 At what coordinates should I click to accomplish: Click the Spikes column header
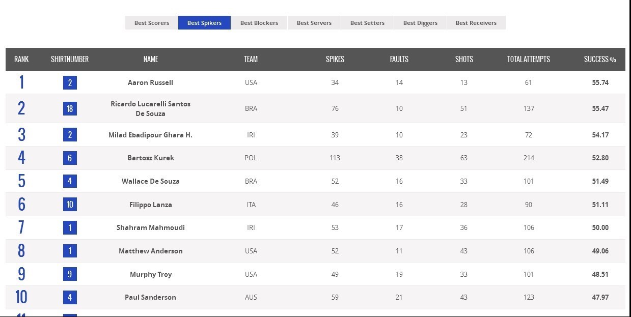click(335, 60)
